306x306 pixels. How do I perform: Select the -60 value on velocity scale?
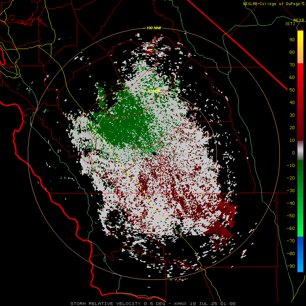[x=291, y=228]
